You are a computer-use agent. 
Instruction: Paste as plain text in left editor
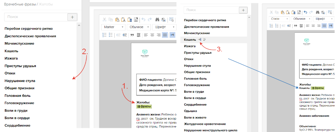[x=123, y=20]
